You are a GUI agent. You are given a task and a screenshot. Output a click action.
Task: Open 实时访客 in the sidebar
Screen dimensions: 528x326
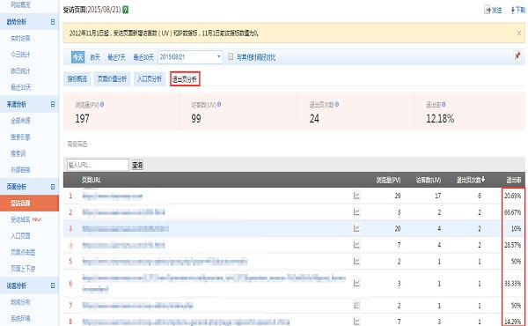[x=20, y=38]
